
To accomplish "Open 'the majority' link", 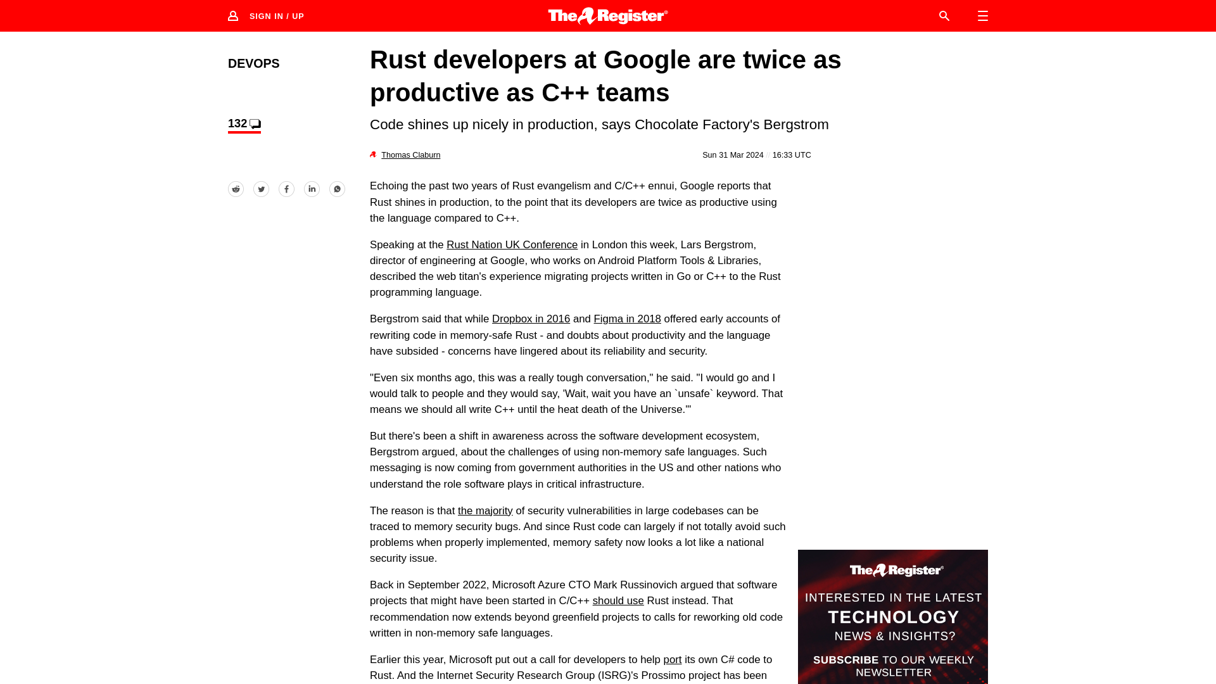I will [x=485, y=511].
